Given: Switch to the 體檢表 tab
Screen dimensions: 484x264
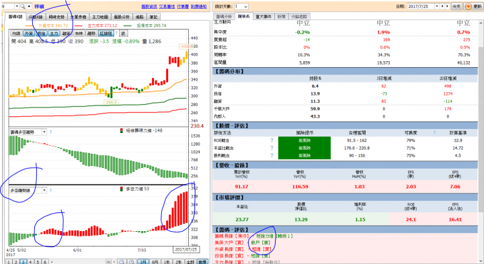Looking at the screenshot, I should [x=244, y=17].
